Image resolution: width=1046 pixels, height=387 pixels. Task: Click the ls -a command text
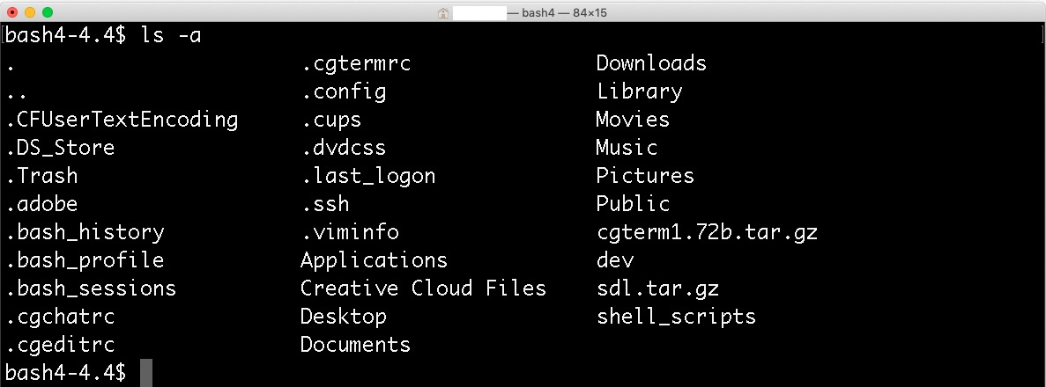point(171,35)
